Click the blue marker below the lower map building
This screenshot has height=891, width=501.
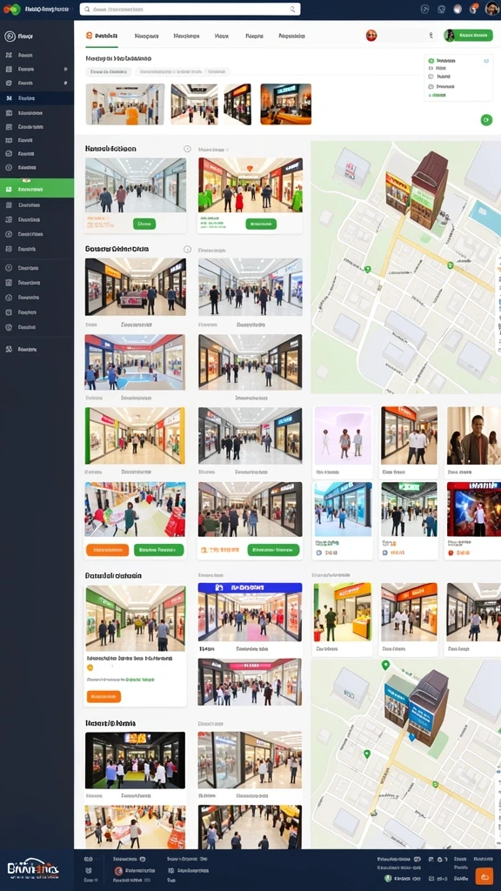411,738
